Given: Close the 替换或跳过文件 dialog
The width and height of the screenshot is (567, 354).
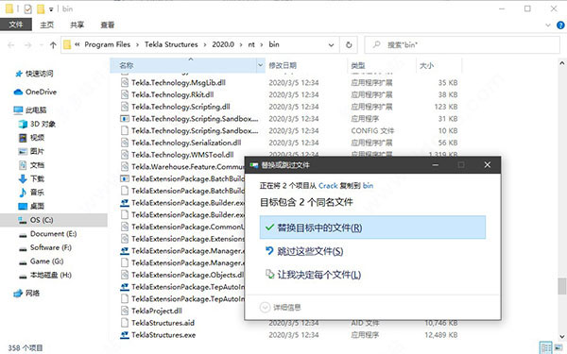Looking at the screenshot, I should [488, 164].
